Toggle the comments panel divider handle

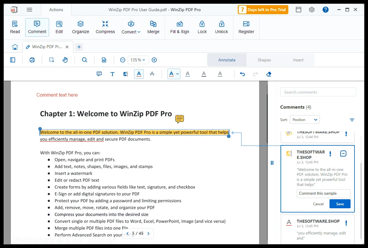click(272, 163)
